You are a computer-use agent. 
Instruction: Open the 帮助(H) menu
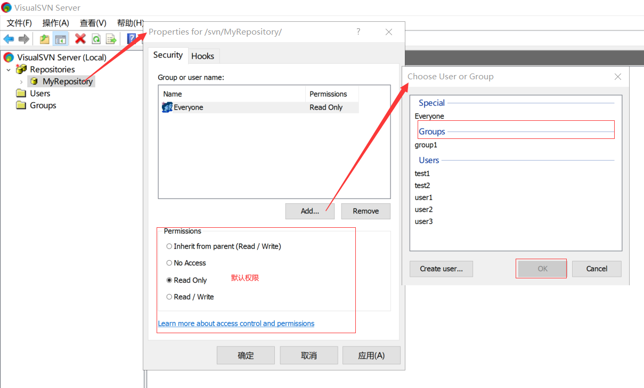pos(130,23)
